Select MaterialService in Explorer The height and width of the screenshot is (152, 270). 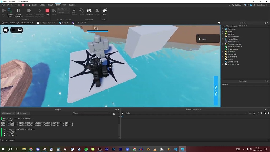click(x=233, y=36)
